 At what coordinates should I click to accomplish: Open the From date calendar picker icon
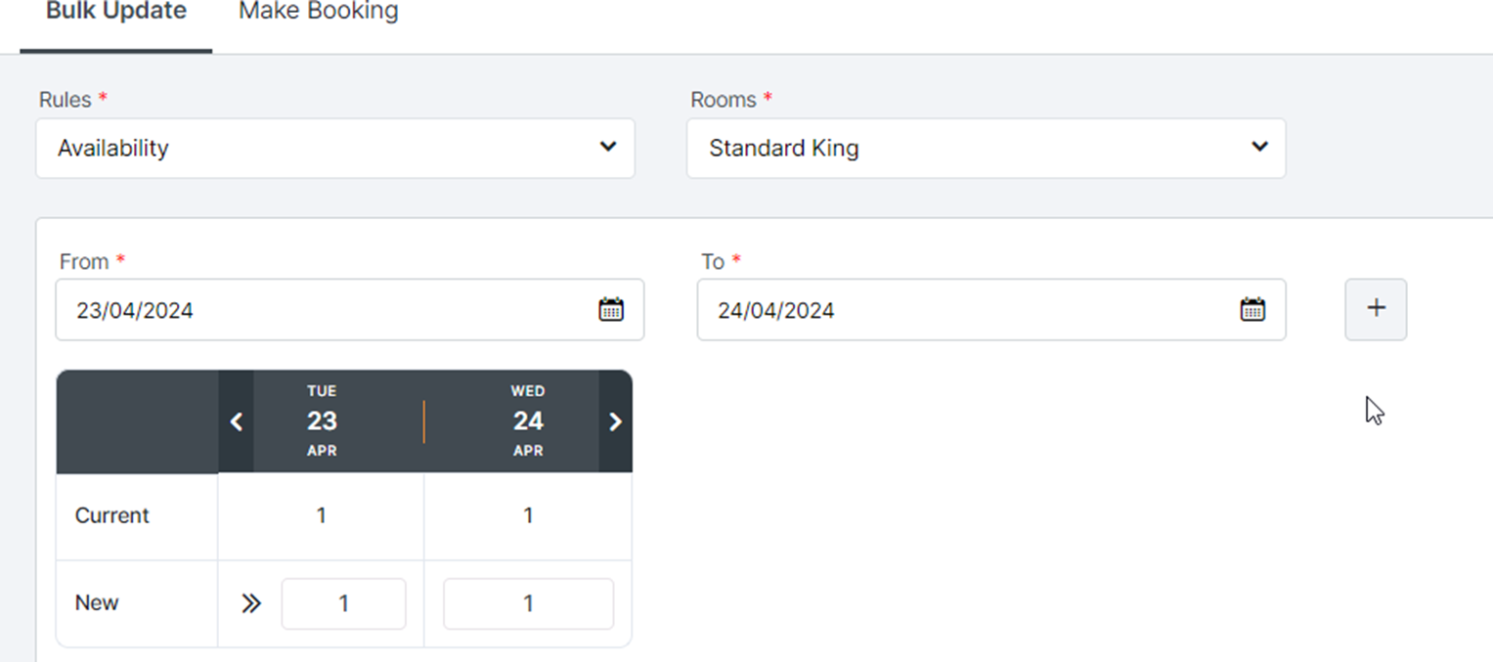click(611, 310)
